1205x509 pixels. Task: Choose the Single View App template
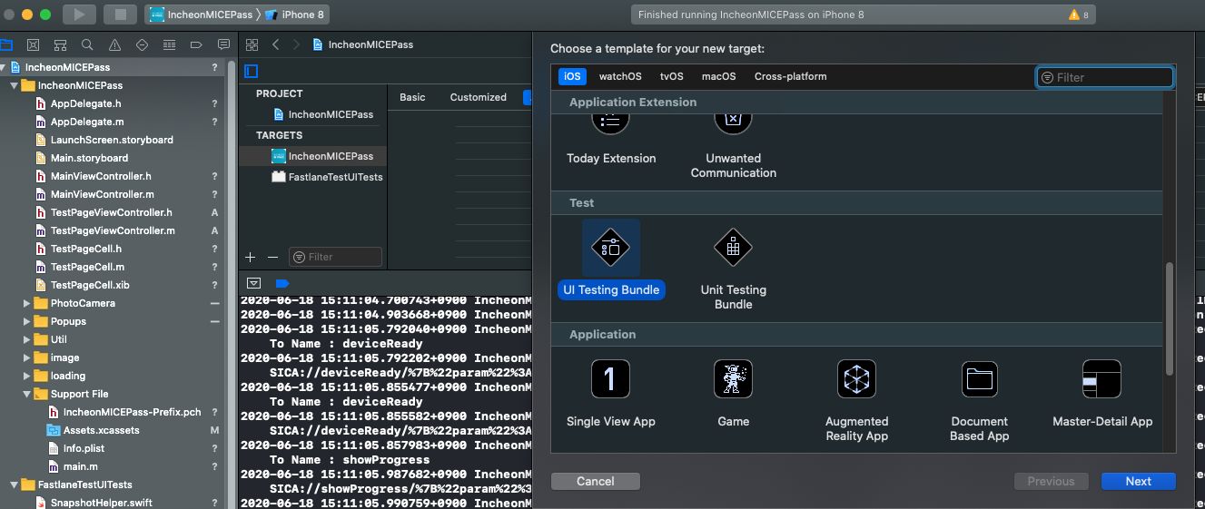pyautogui.click(x=611, y=393)
